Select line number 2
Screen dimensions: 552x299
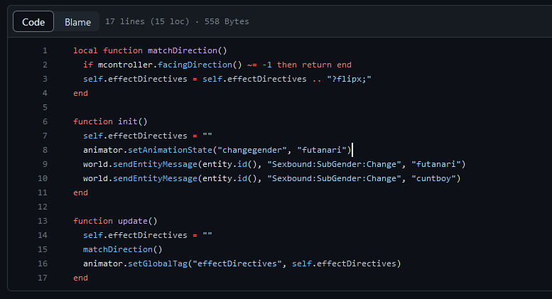[x=45, y=65]
